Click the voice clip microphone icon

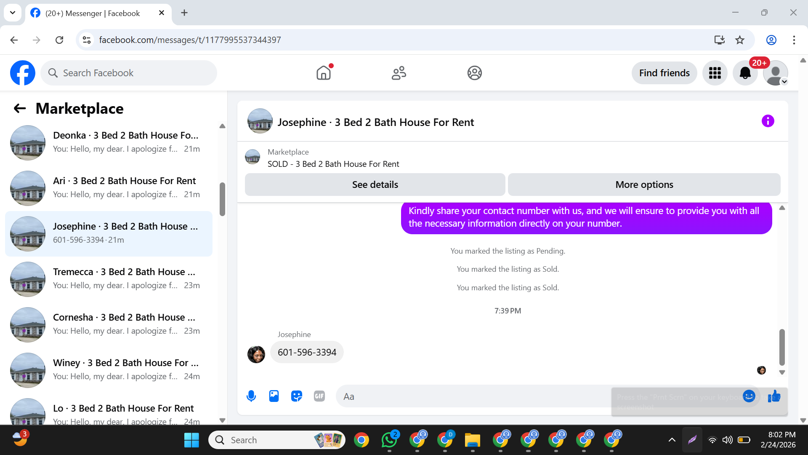click(x=251, y=396)
